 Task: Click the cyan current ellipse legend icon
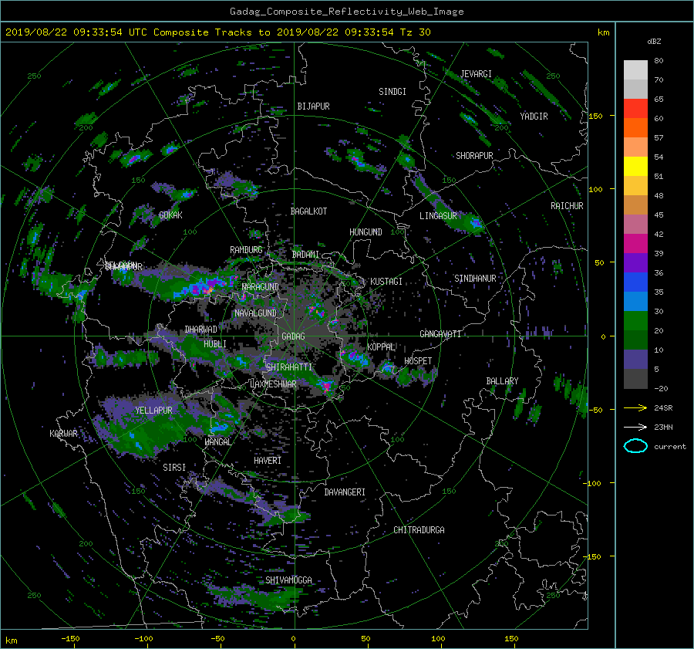(x=635, y=446)
